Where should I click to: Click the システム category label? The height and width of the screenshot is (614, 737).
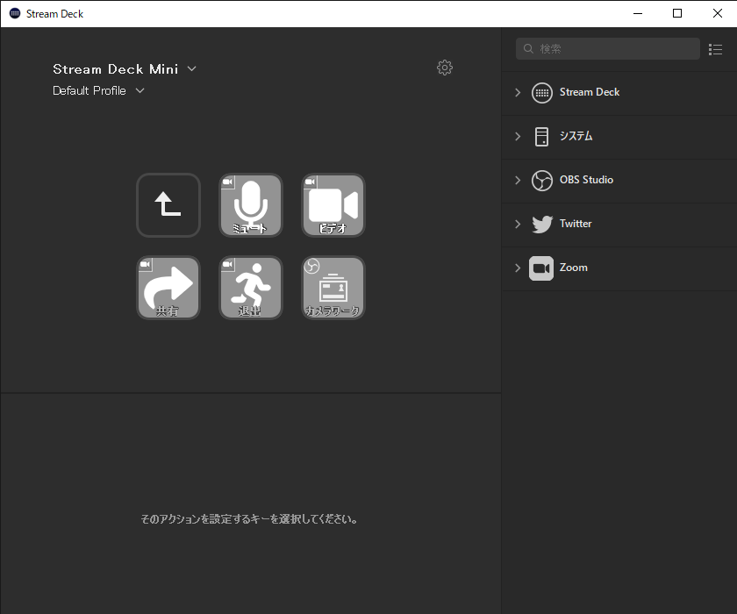576,136
